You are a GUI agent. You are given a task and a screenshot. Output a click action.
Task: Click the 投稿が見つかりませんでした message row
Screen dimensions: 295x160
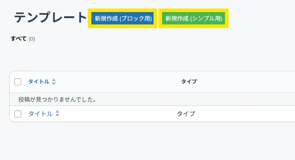(x=58, y=99)
